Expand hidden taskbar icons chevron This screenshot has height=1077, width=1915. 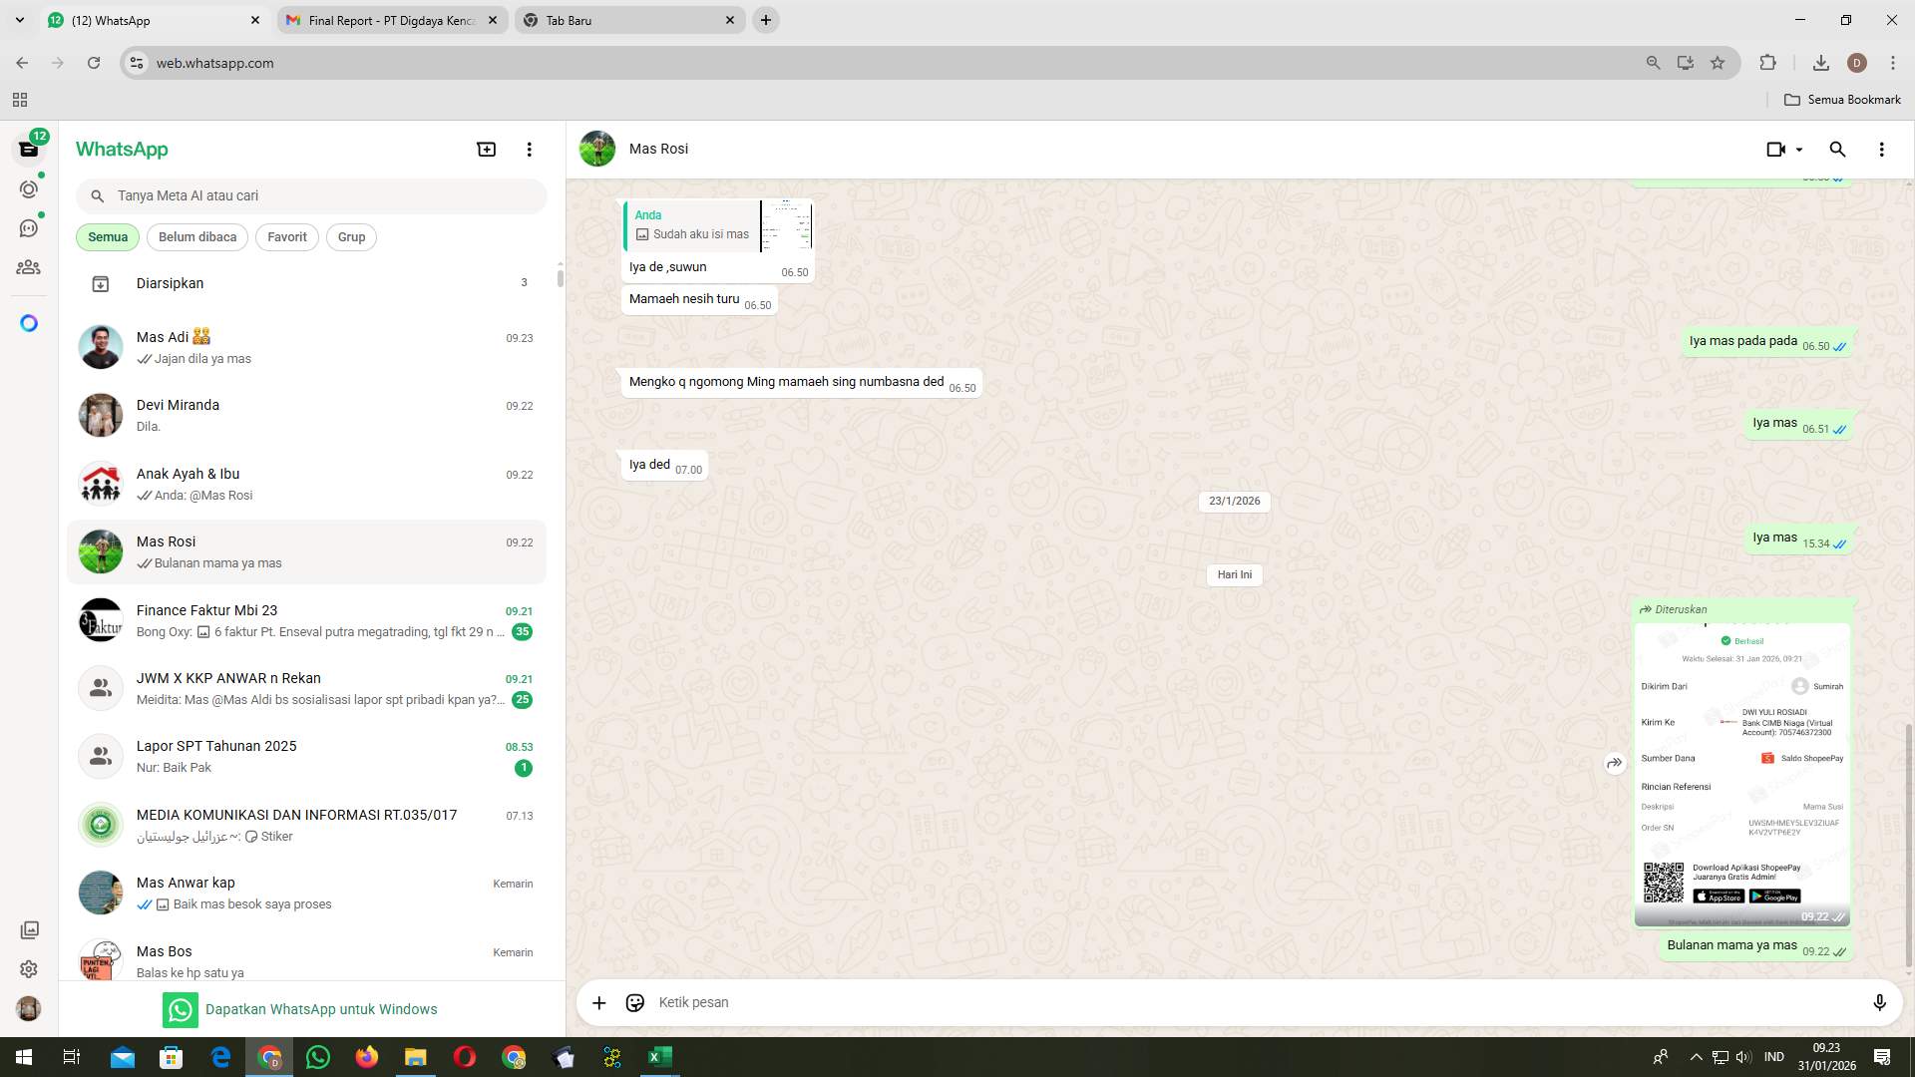click(x=1696, y=1056)
